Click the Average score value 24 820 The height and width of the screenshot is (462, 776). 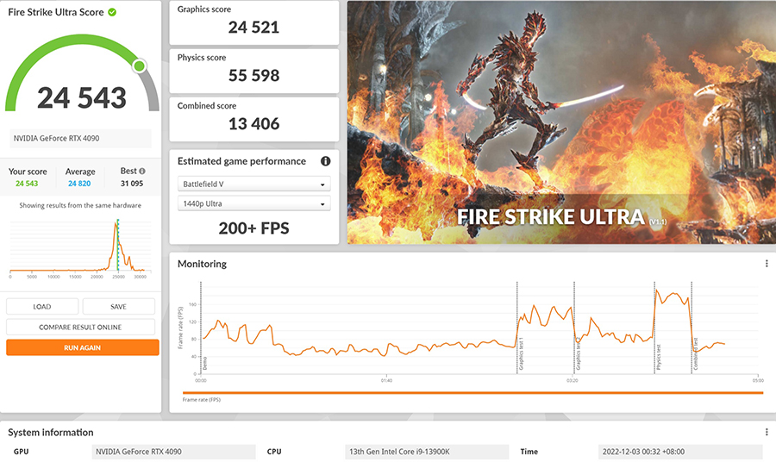(x=79, y=184)
